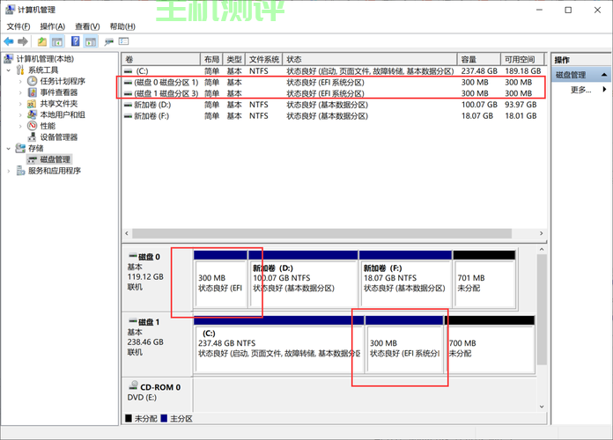Select the 新加卷 (D:) partition block on 磁盘 0
Image resolution: width=613 pixels, height=440 pixels.
point(304,282)
